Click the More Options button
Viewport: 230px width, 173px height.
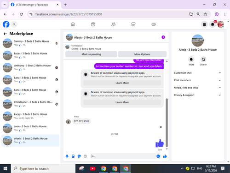(x=142, y=54)
